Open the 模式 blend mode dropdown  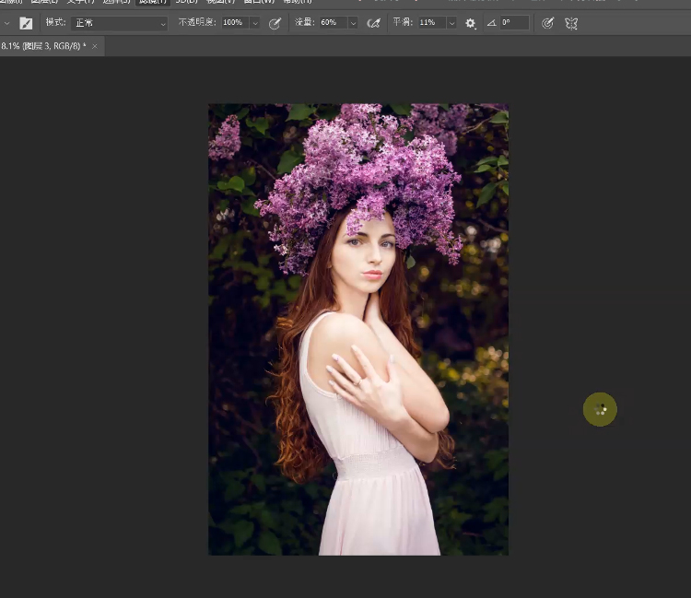(120, 23)
